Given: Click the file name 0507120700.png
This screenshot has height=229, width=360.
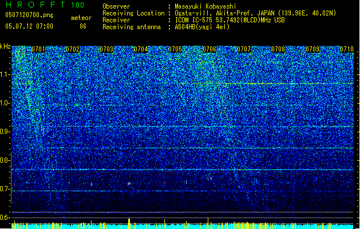Looking at the screenshot, I should [x=29, y=15].
